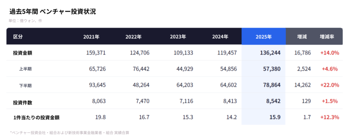Click the 136,244 value in 2025年 column
The width and height of the screenshot is (351, 140).
point(270,53)
